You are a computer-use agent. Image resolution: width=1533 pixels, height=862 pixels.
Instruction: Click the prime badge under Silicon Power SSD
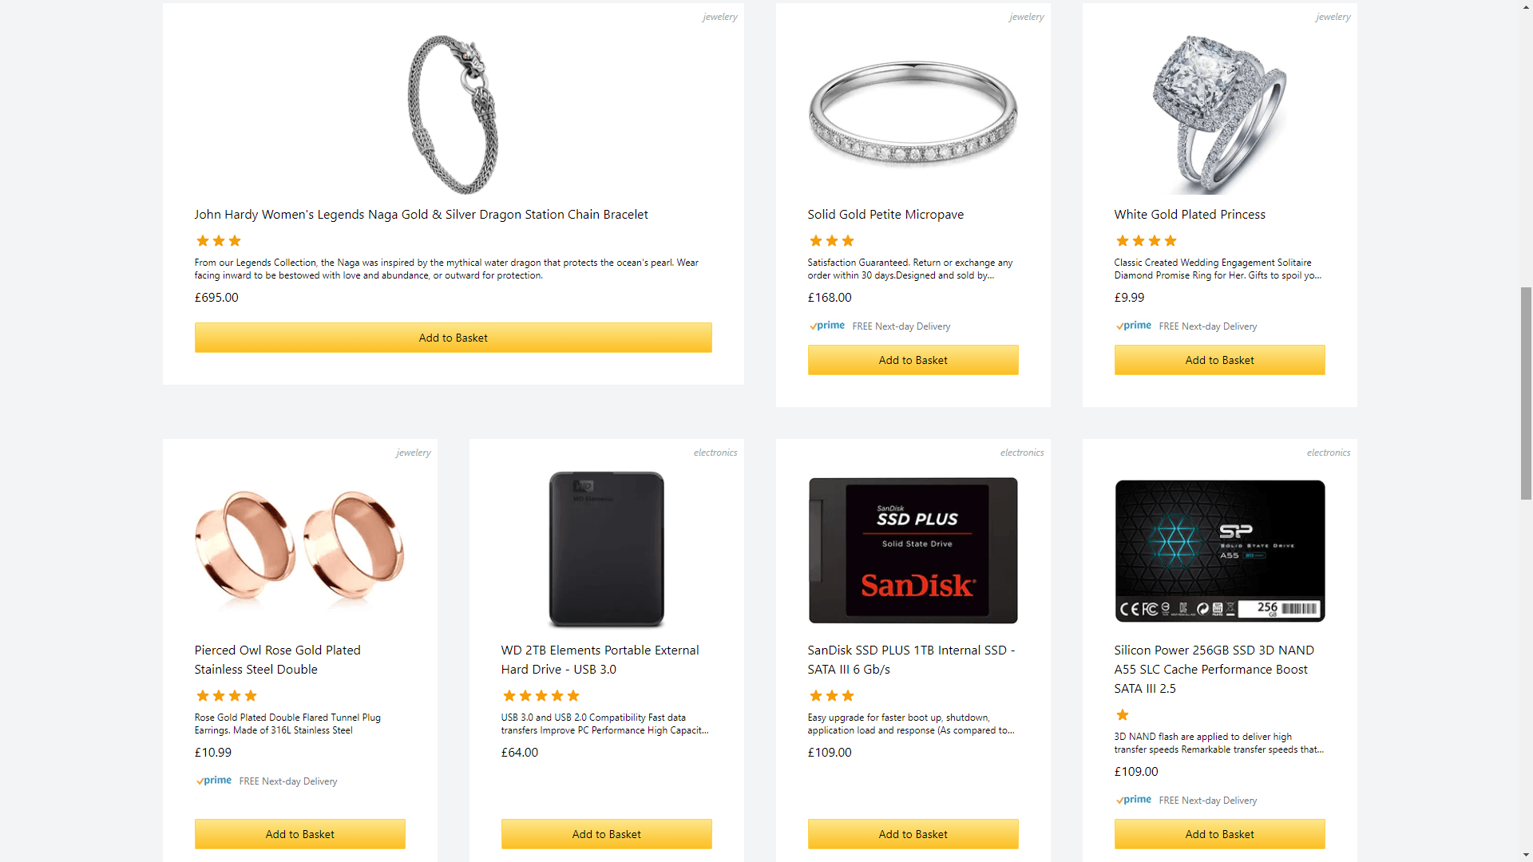(x=1133, y=800)
